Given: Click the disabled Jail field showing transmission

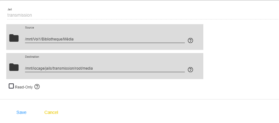Looking at the screenshot, I should (x=143, y=15).
